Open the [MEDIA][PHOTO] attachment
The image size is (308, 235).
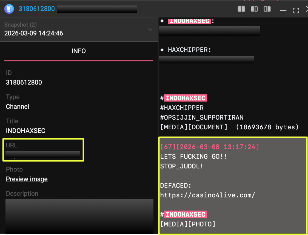pyautogui.click(x=188, y=224)
